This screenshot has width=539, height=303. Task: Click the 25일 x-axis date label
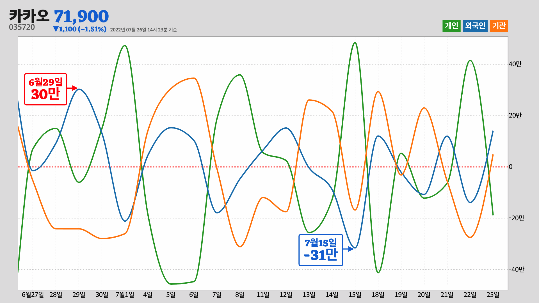coord(493,295)
